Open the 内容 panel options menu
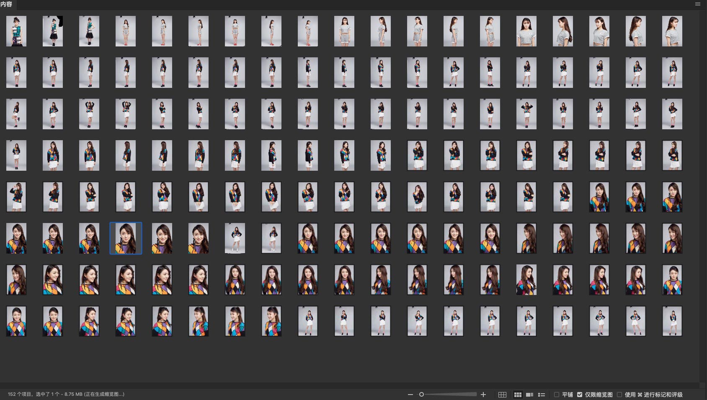The width and height of the screenshot is (707, 400). click(698, 4)
